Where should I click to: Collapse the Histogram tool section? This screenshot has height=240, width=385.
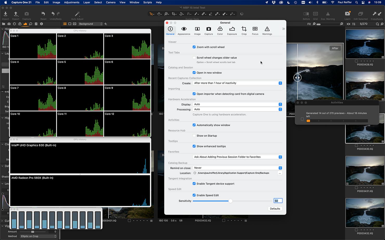3,29
